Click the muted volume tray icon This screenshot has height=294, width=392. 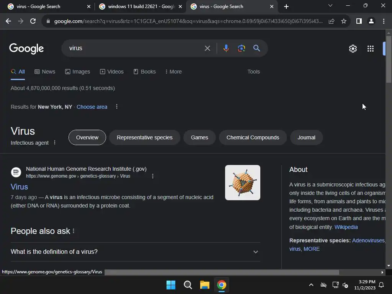coord(346,285)
